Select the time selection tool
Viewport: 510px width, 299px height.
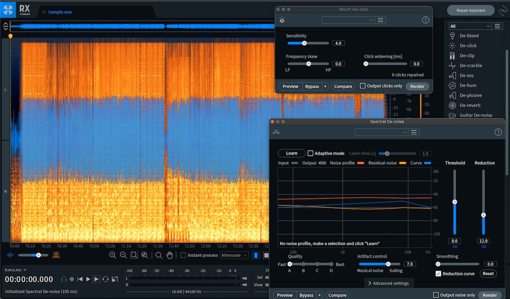(255, 255)
